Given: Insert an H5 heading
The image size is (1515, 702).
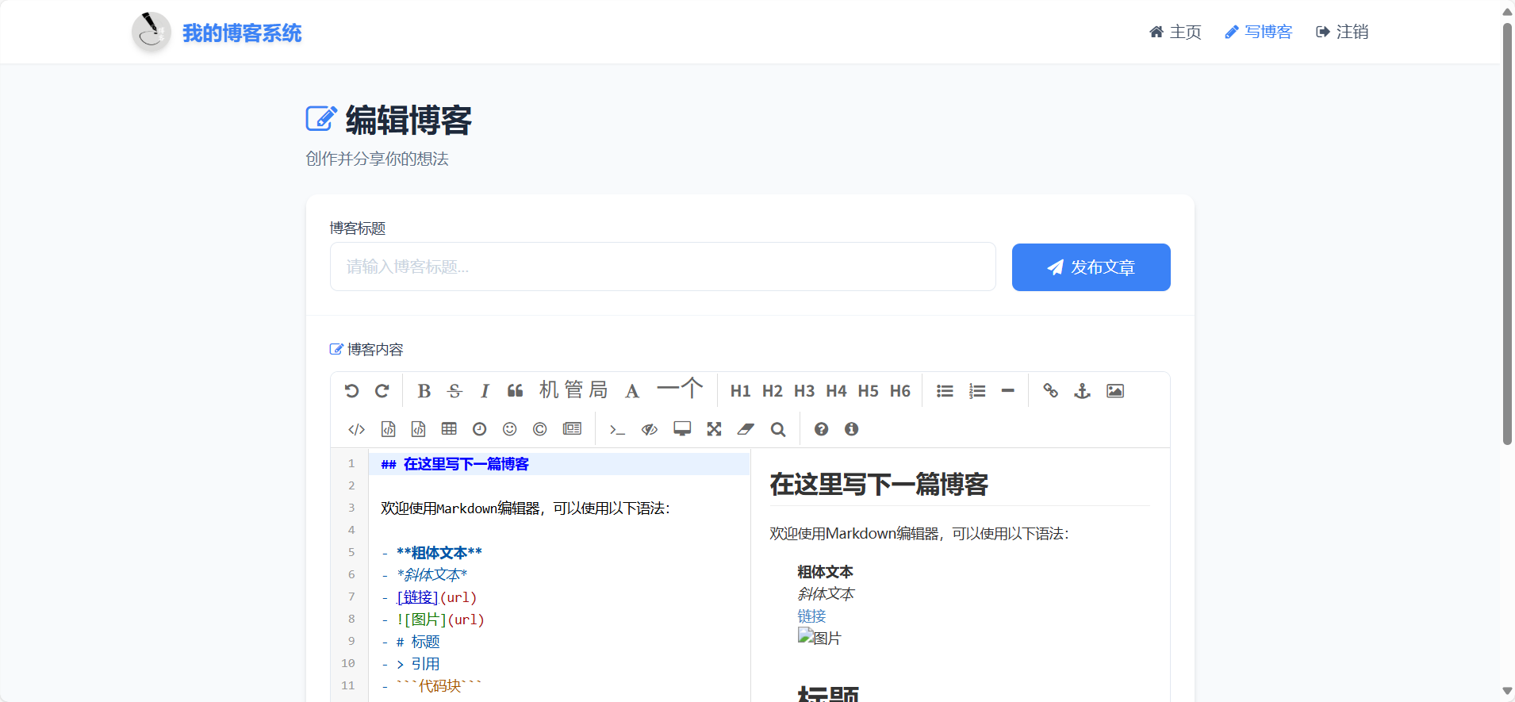Looking at the screenshot, I should click(x=869, y=391).
